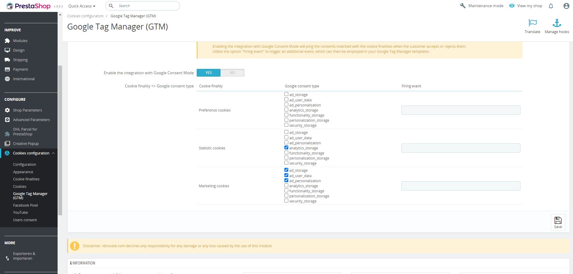Uncheck analytics_storage for Statistic cookies
Image resolution: width=573 pixels, height=274 pixels.
pos(286,148)
